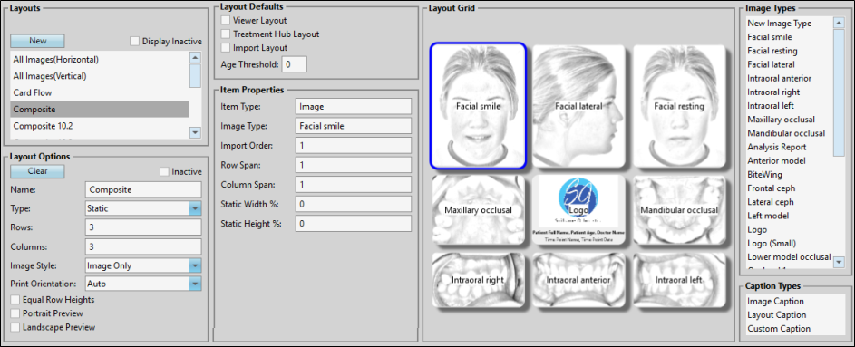Screen dimensions: 855x347
Task: Select the Intraoral anterior grid image
Action: [x=578, y=279]
